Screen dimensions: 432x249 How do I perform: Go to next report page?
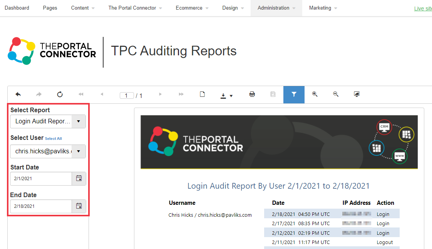pos(160,94)
